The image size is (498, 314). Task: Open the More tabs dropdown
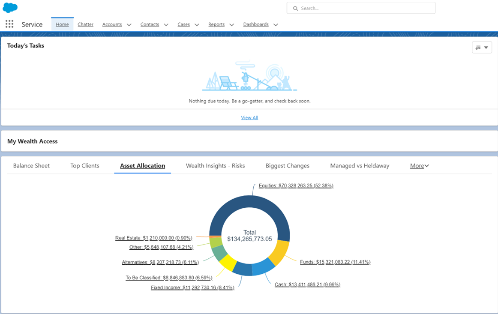419,166
